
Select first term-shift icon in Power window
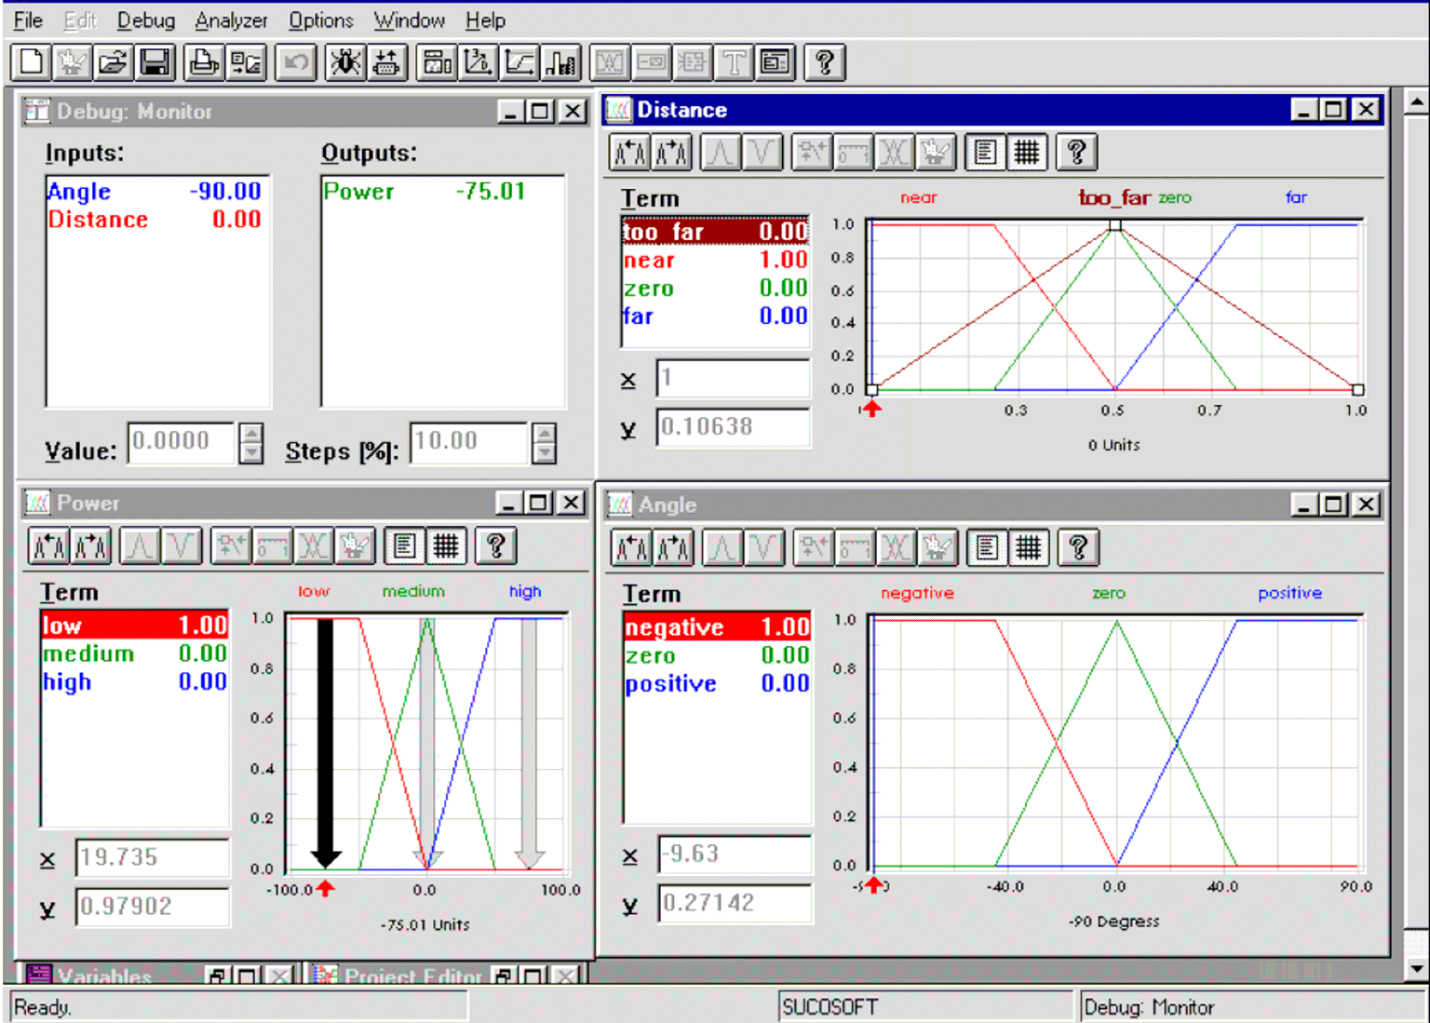(x=48, y=545)
